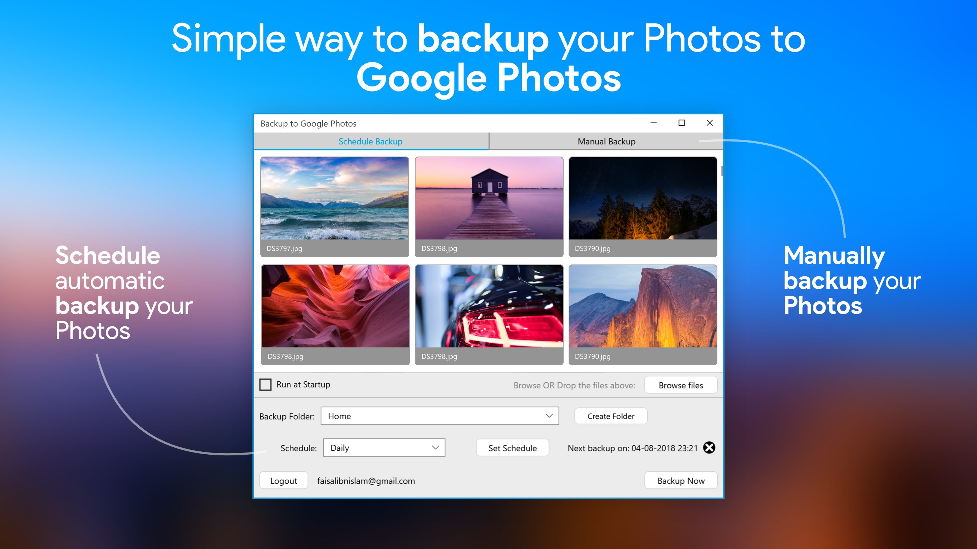Choose the red canyon rock thumbnail
Screen dimensions: 977x549
click(x=335, y=306)
